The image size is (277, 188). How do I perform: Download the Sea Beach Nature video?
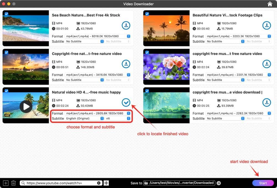126,25
